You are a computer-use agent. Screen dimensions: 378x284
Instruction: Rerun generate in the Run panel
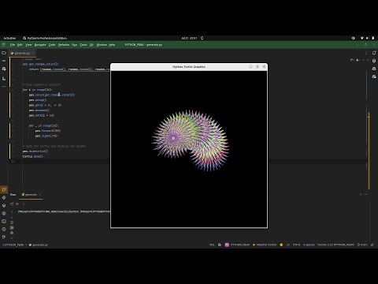coord(12,204)
